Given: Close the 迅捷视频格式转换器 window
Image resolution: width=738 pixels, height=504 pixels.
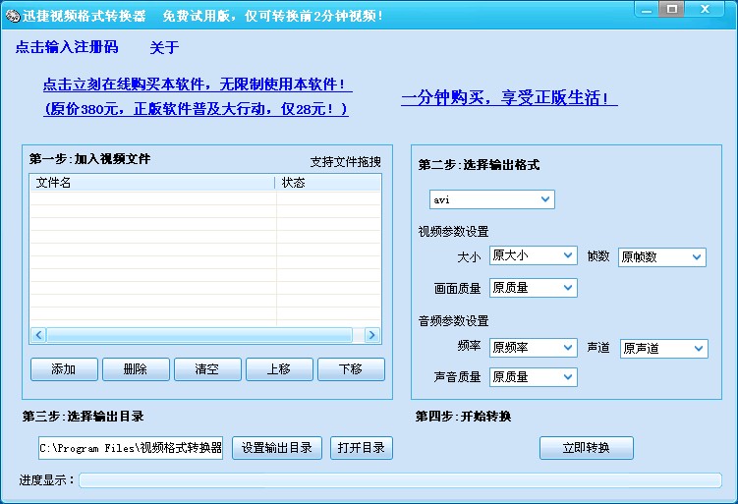Looking at the screenshot, I should [x=705, y=9].
